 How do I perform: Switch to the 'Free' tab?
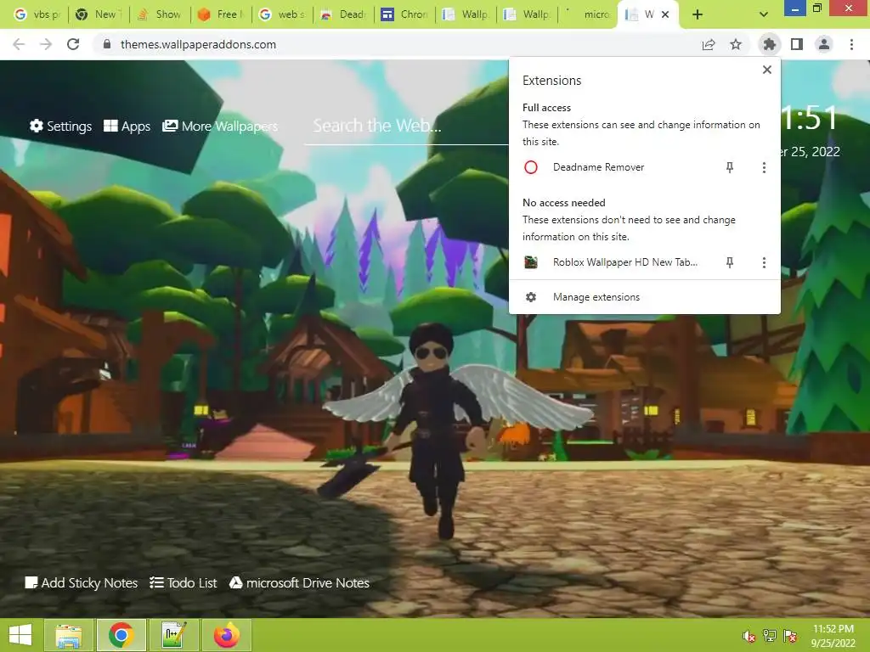221,14
